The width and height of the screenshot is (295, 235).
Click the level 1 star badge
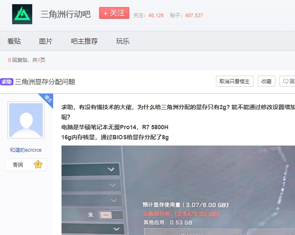38,165
